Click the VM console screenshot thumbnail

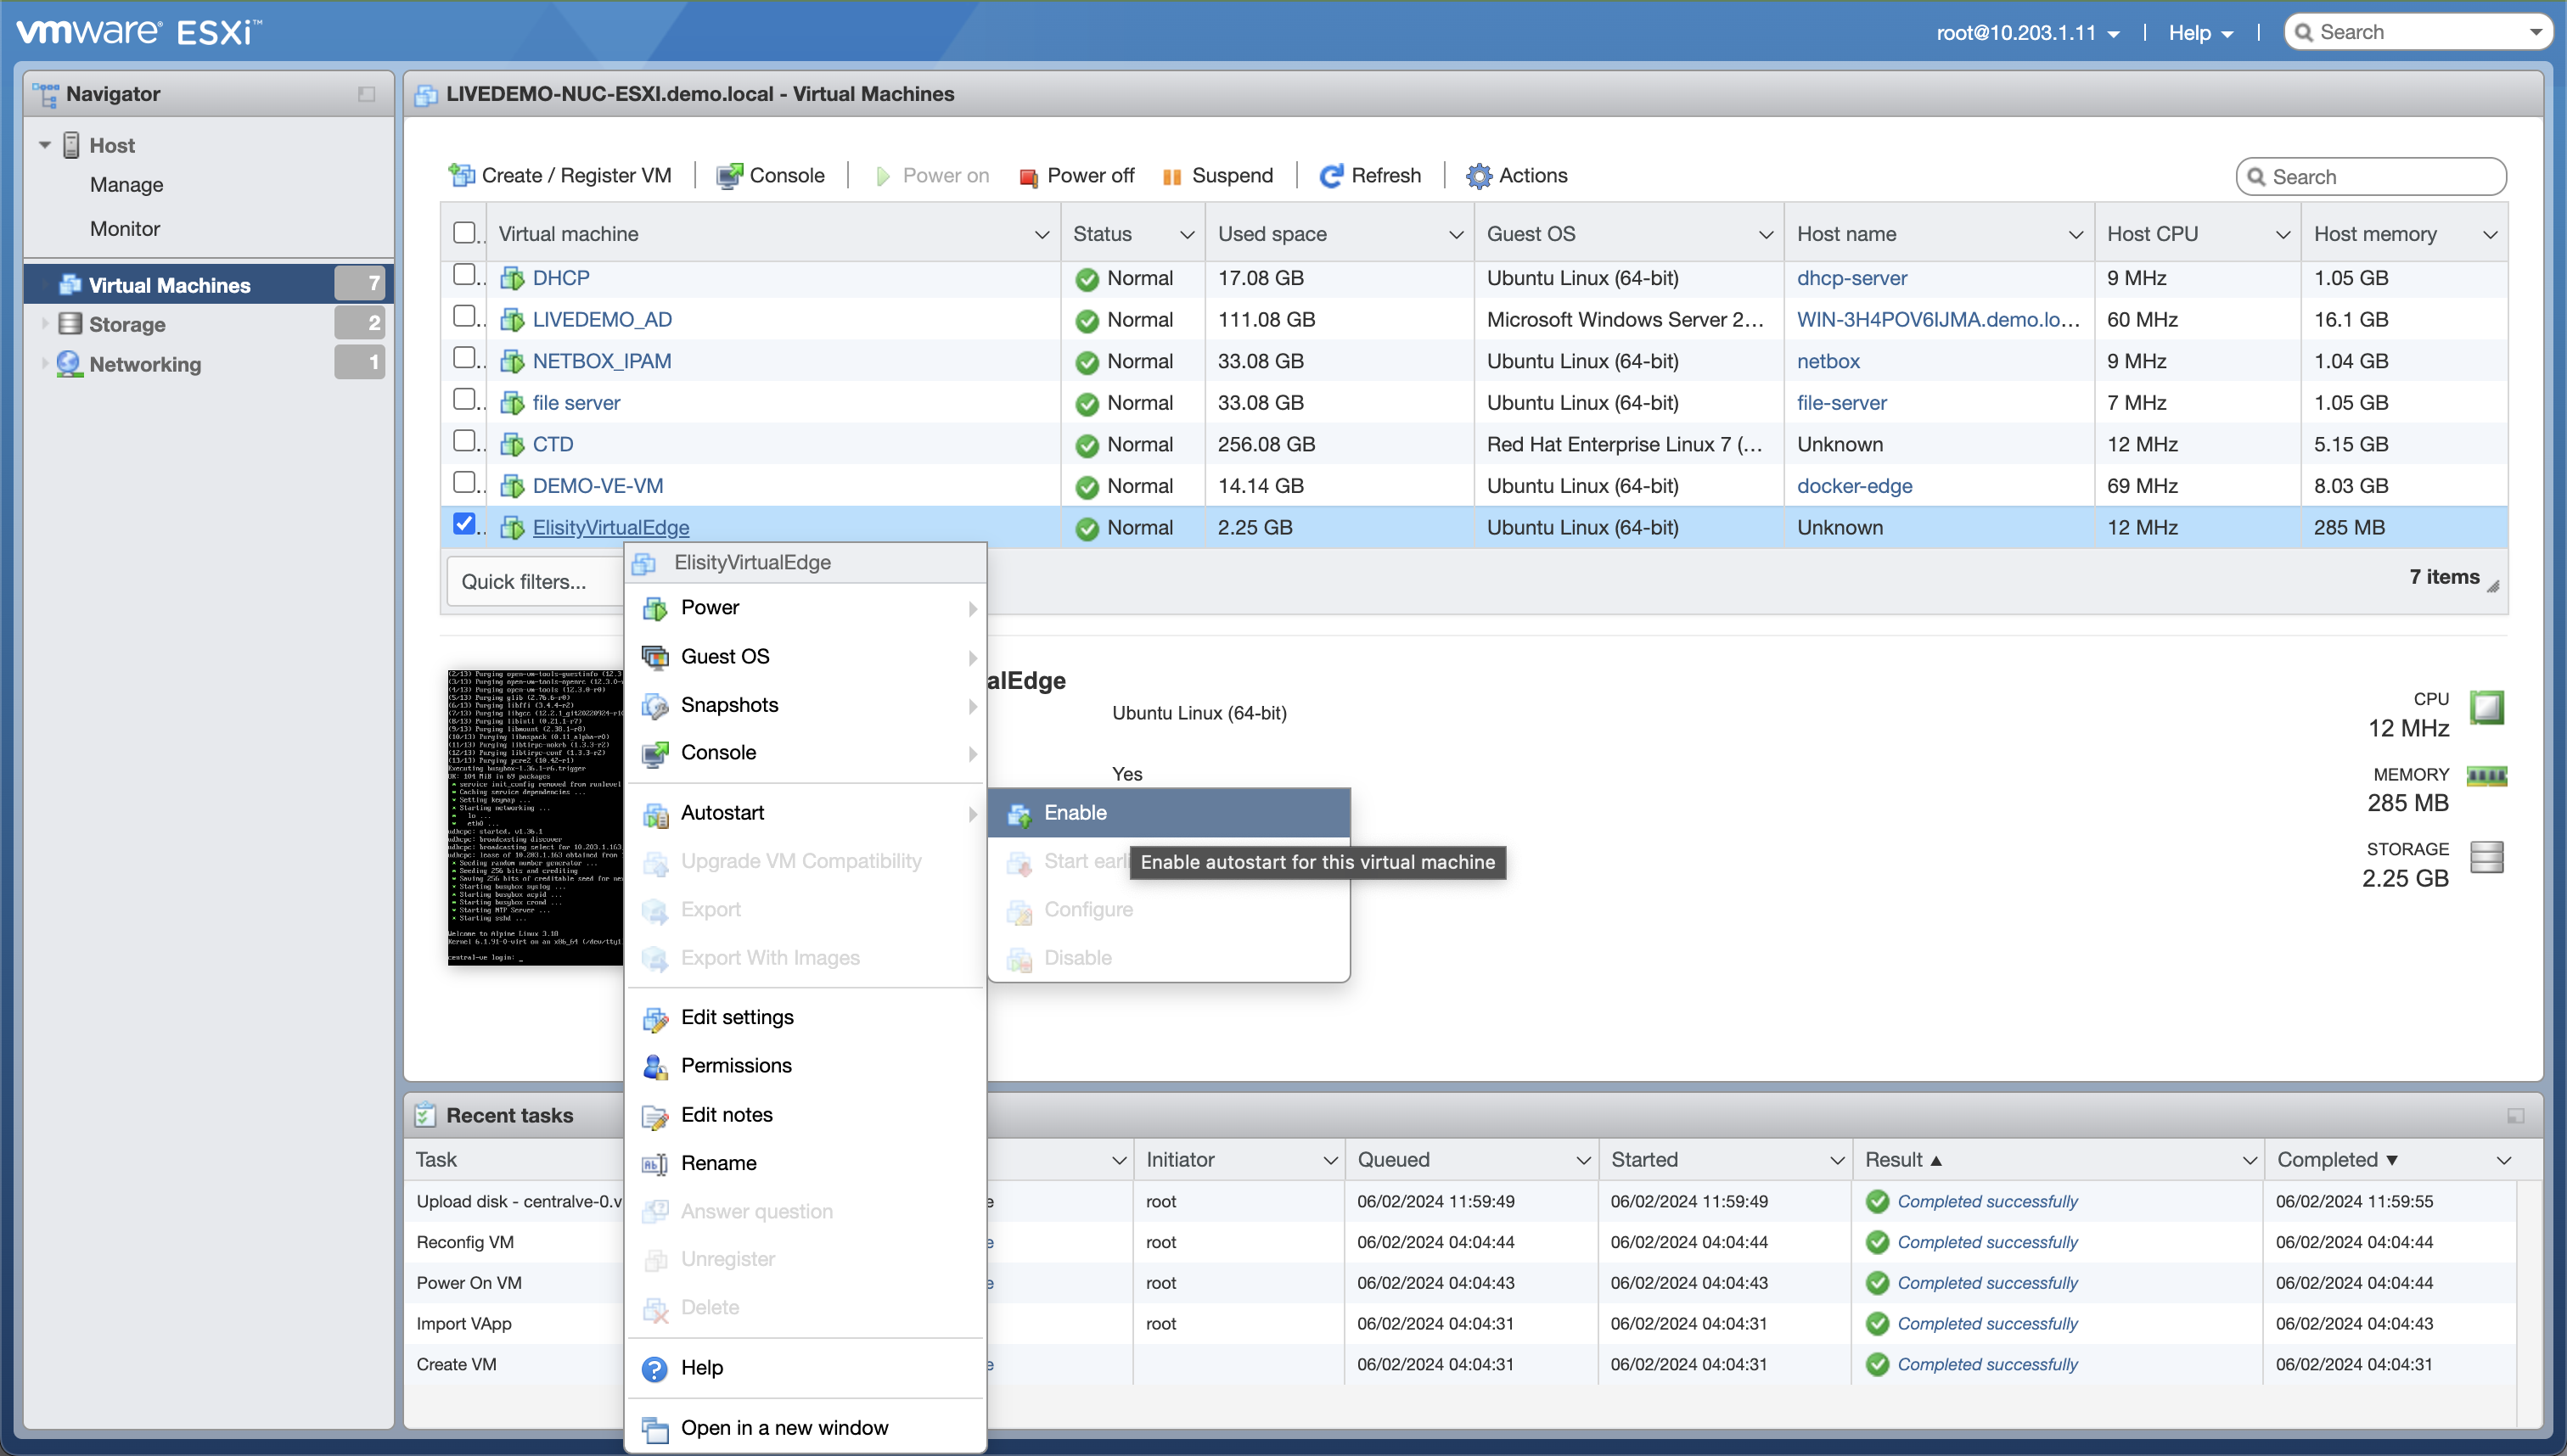[x=535, y=816]
